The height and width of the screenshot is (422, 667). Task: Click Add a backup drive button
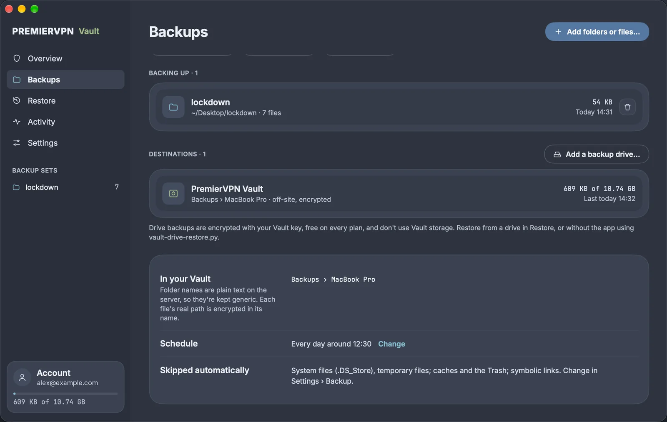click(597, 154)
